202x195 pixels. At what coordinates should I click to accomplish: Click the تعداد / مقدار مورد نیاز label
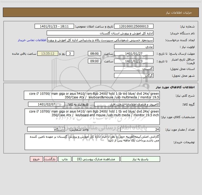click(x=180, y=130)
